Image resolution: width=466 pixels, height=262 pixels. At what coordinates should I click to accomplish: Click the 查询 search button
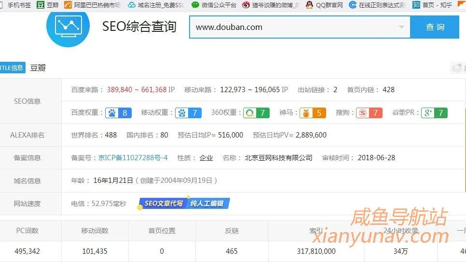click(x=435, y=27)
